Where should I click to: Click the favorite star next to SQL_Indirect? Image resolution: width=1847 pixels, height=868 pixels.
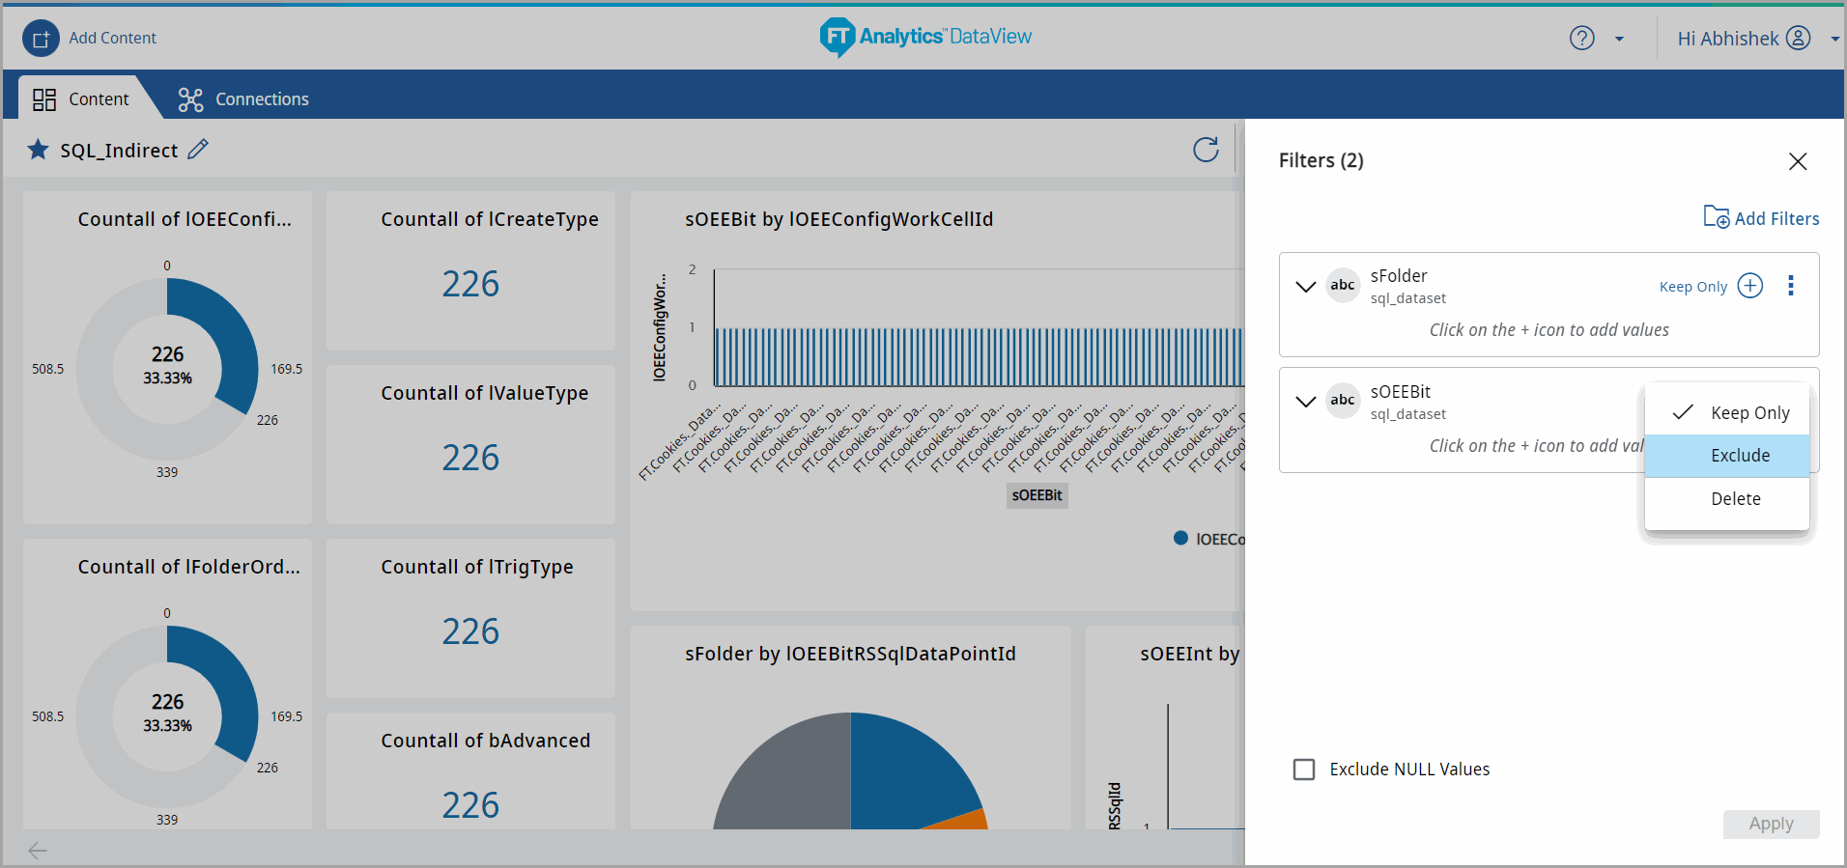(38, 150)
